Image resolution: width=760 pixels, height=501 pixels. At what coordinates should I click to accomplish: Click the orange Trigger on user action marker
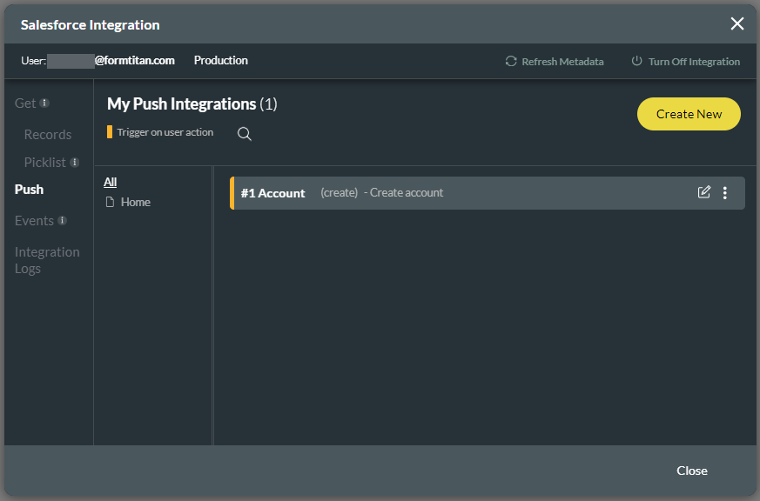tap(109, 132)
